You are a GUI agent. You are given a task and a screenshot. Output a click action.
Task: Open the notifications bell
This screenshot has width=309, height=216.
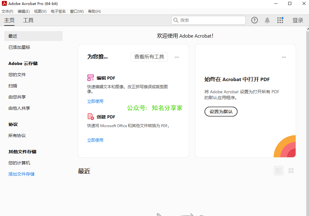pos(267,20)
